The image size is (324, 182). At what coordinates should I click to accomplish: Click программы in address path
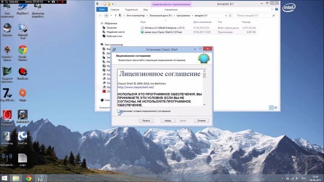183,16
